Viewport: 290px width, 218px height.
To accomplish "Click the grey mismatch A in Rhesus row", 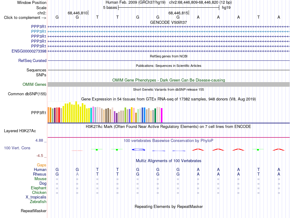I will [x=77, y=174].
